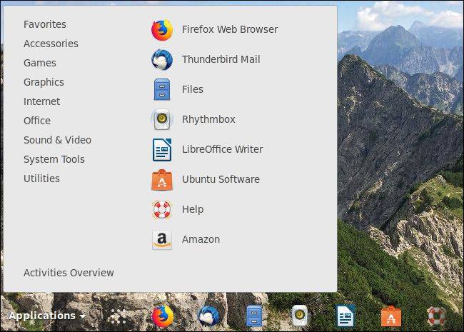The height and width of the screenshot is (332, 464).
Task: Open the Sound & Video category
Action: [57, 140]
